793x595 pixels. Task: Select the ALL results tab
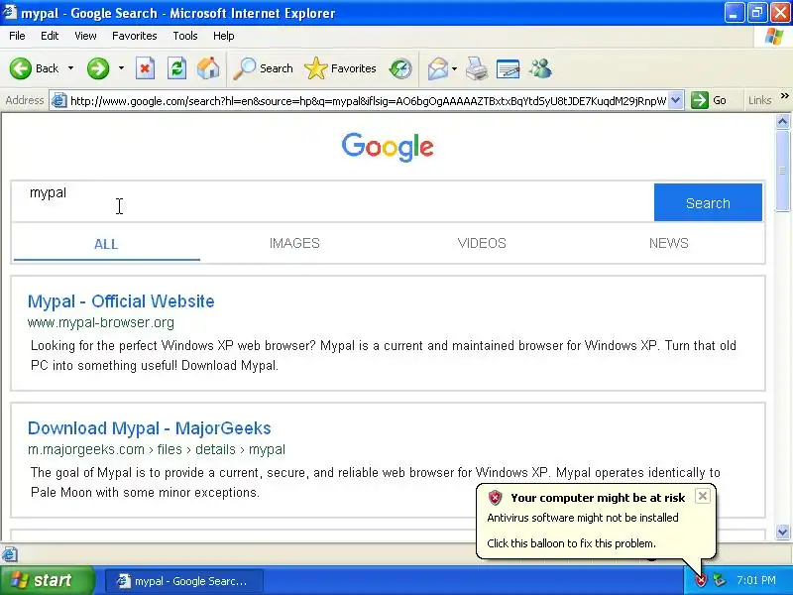click(106, 244)
